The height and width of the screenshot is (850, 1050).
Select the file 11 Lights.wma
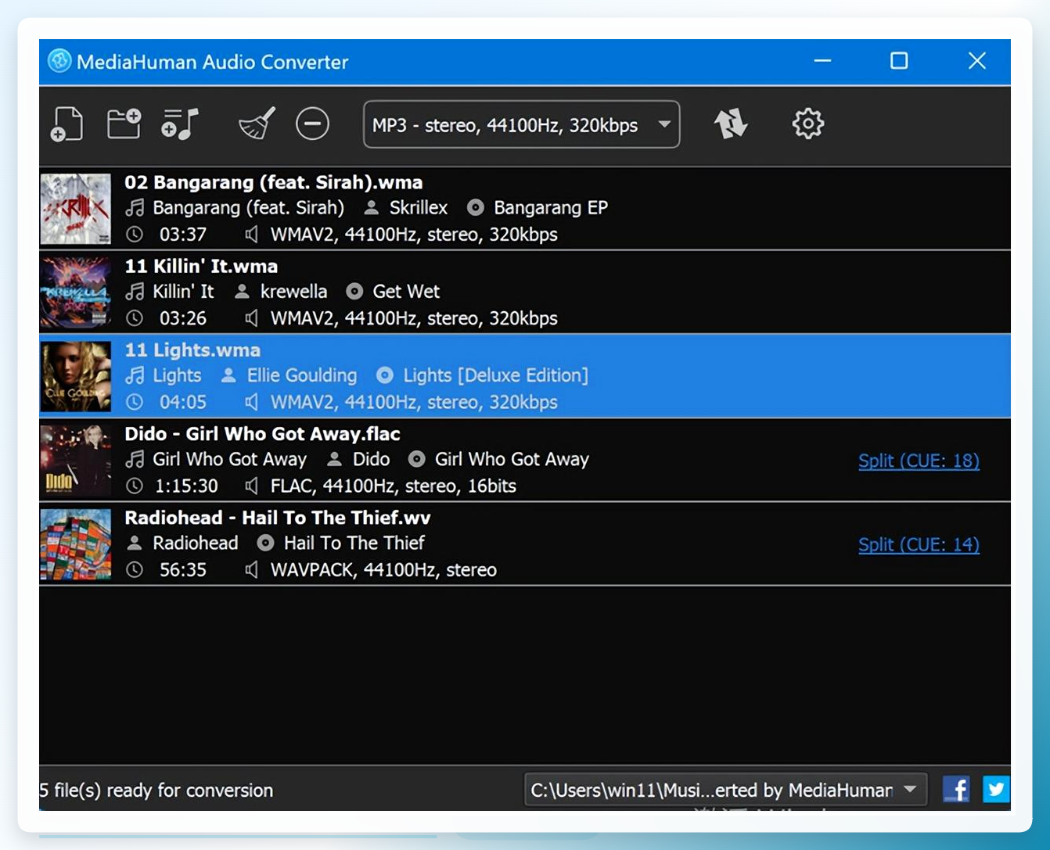[x=524, y=376]
